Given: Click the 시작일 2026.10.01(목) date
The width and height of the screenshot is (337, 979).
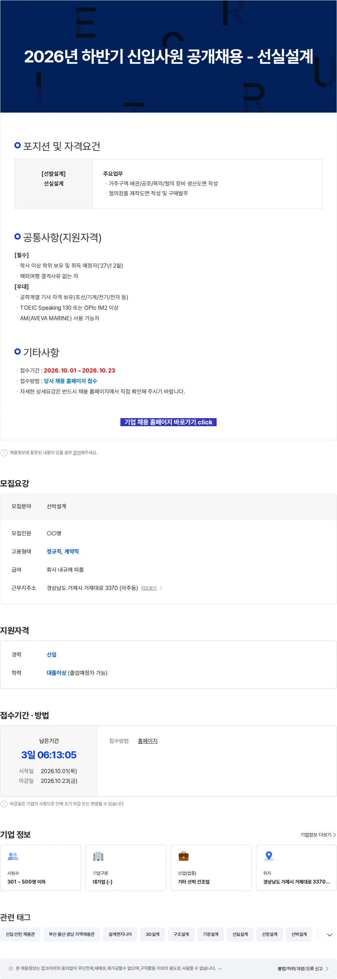Looking at the screenshot, I should tap(59, 771).
